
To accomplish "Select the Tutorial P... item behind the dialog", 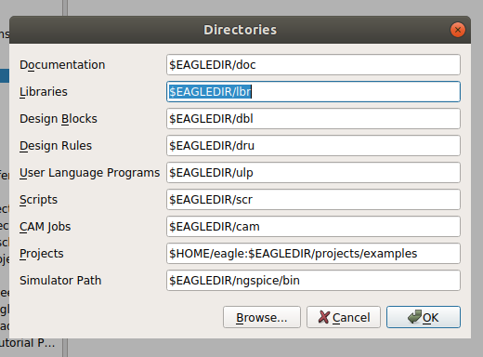I will pos(27,343).
